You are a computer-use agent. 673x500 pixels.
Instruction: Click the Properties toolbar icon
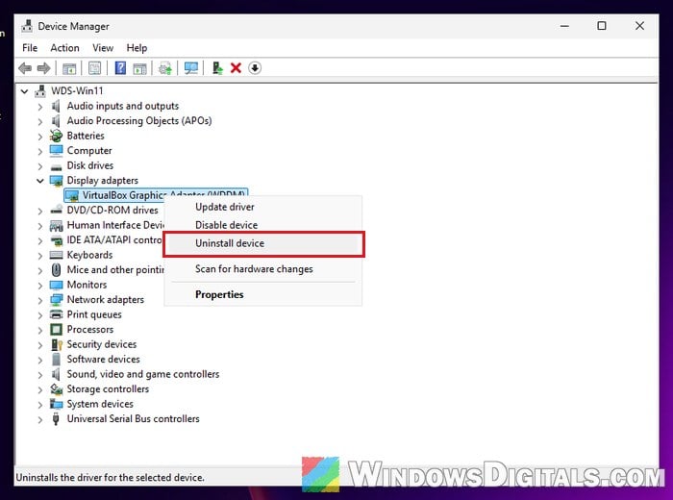coord(94,68)
